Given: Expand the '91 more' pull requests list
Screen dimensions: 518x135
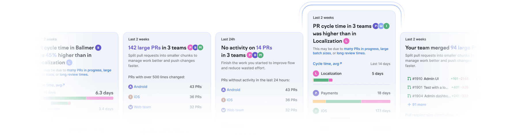Looking at the screenshot, I should (417, 105).
